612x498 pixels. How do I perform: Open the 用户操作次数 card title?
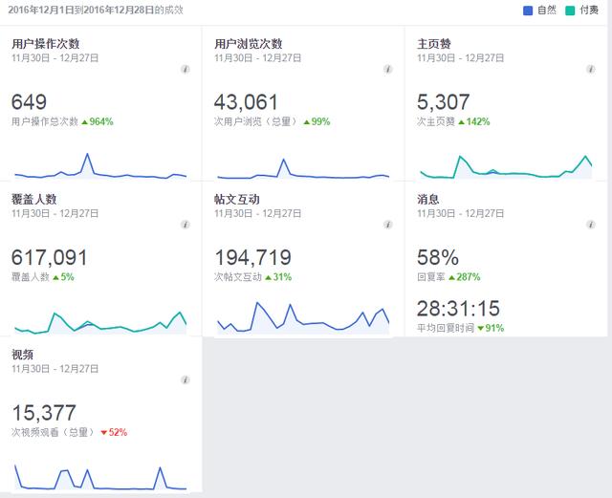pos(46,44)
